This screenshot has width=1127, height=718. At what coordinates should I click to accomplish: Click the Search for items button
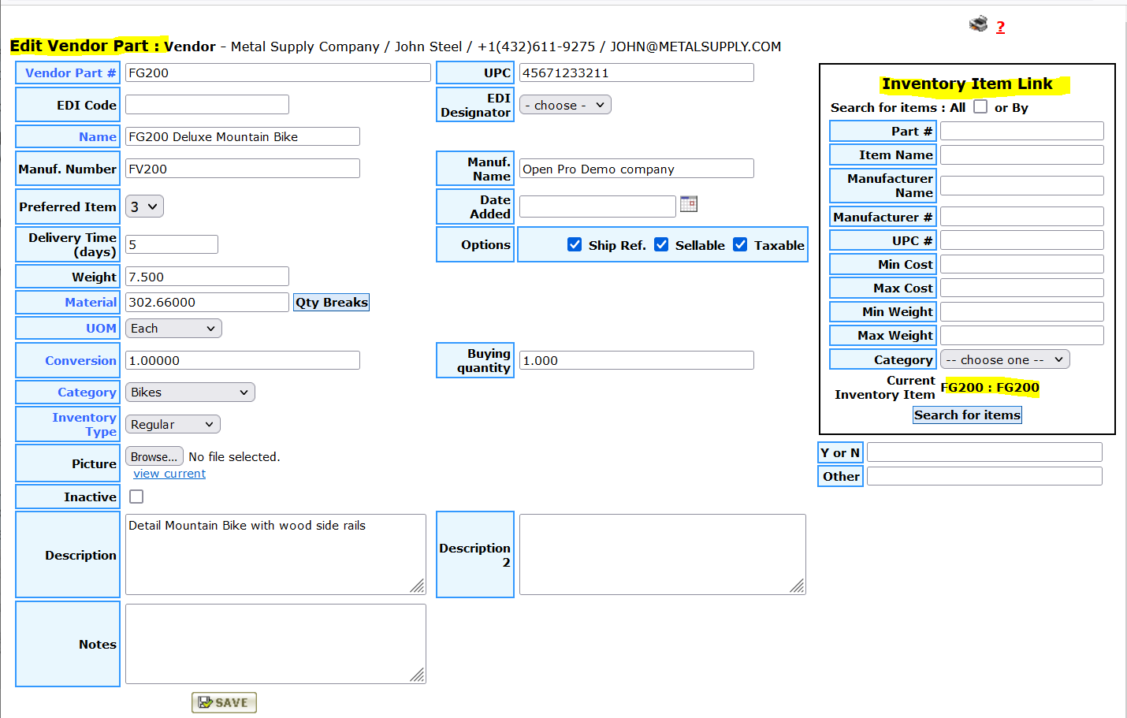(967, 415)
